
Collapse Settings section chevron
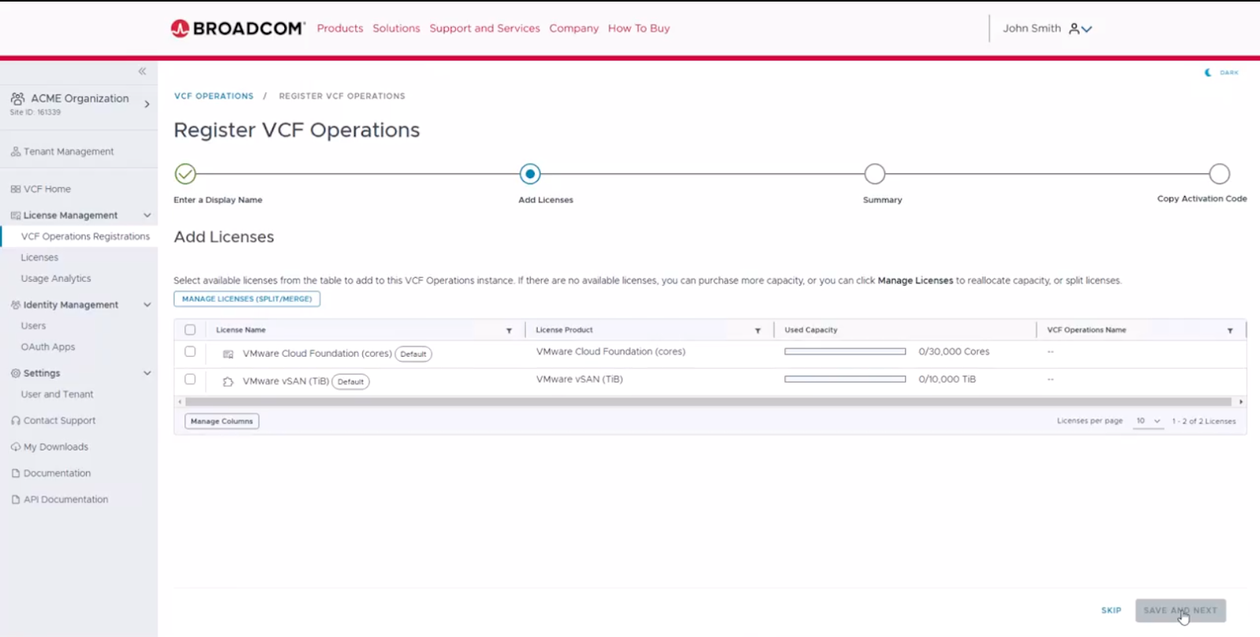146,373
